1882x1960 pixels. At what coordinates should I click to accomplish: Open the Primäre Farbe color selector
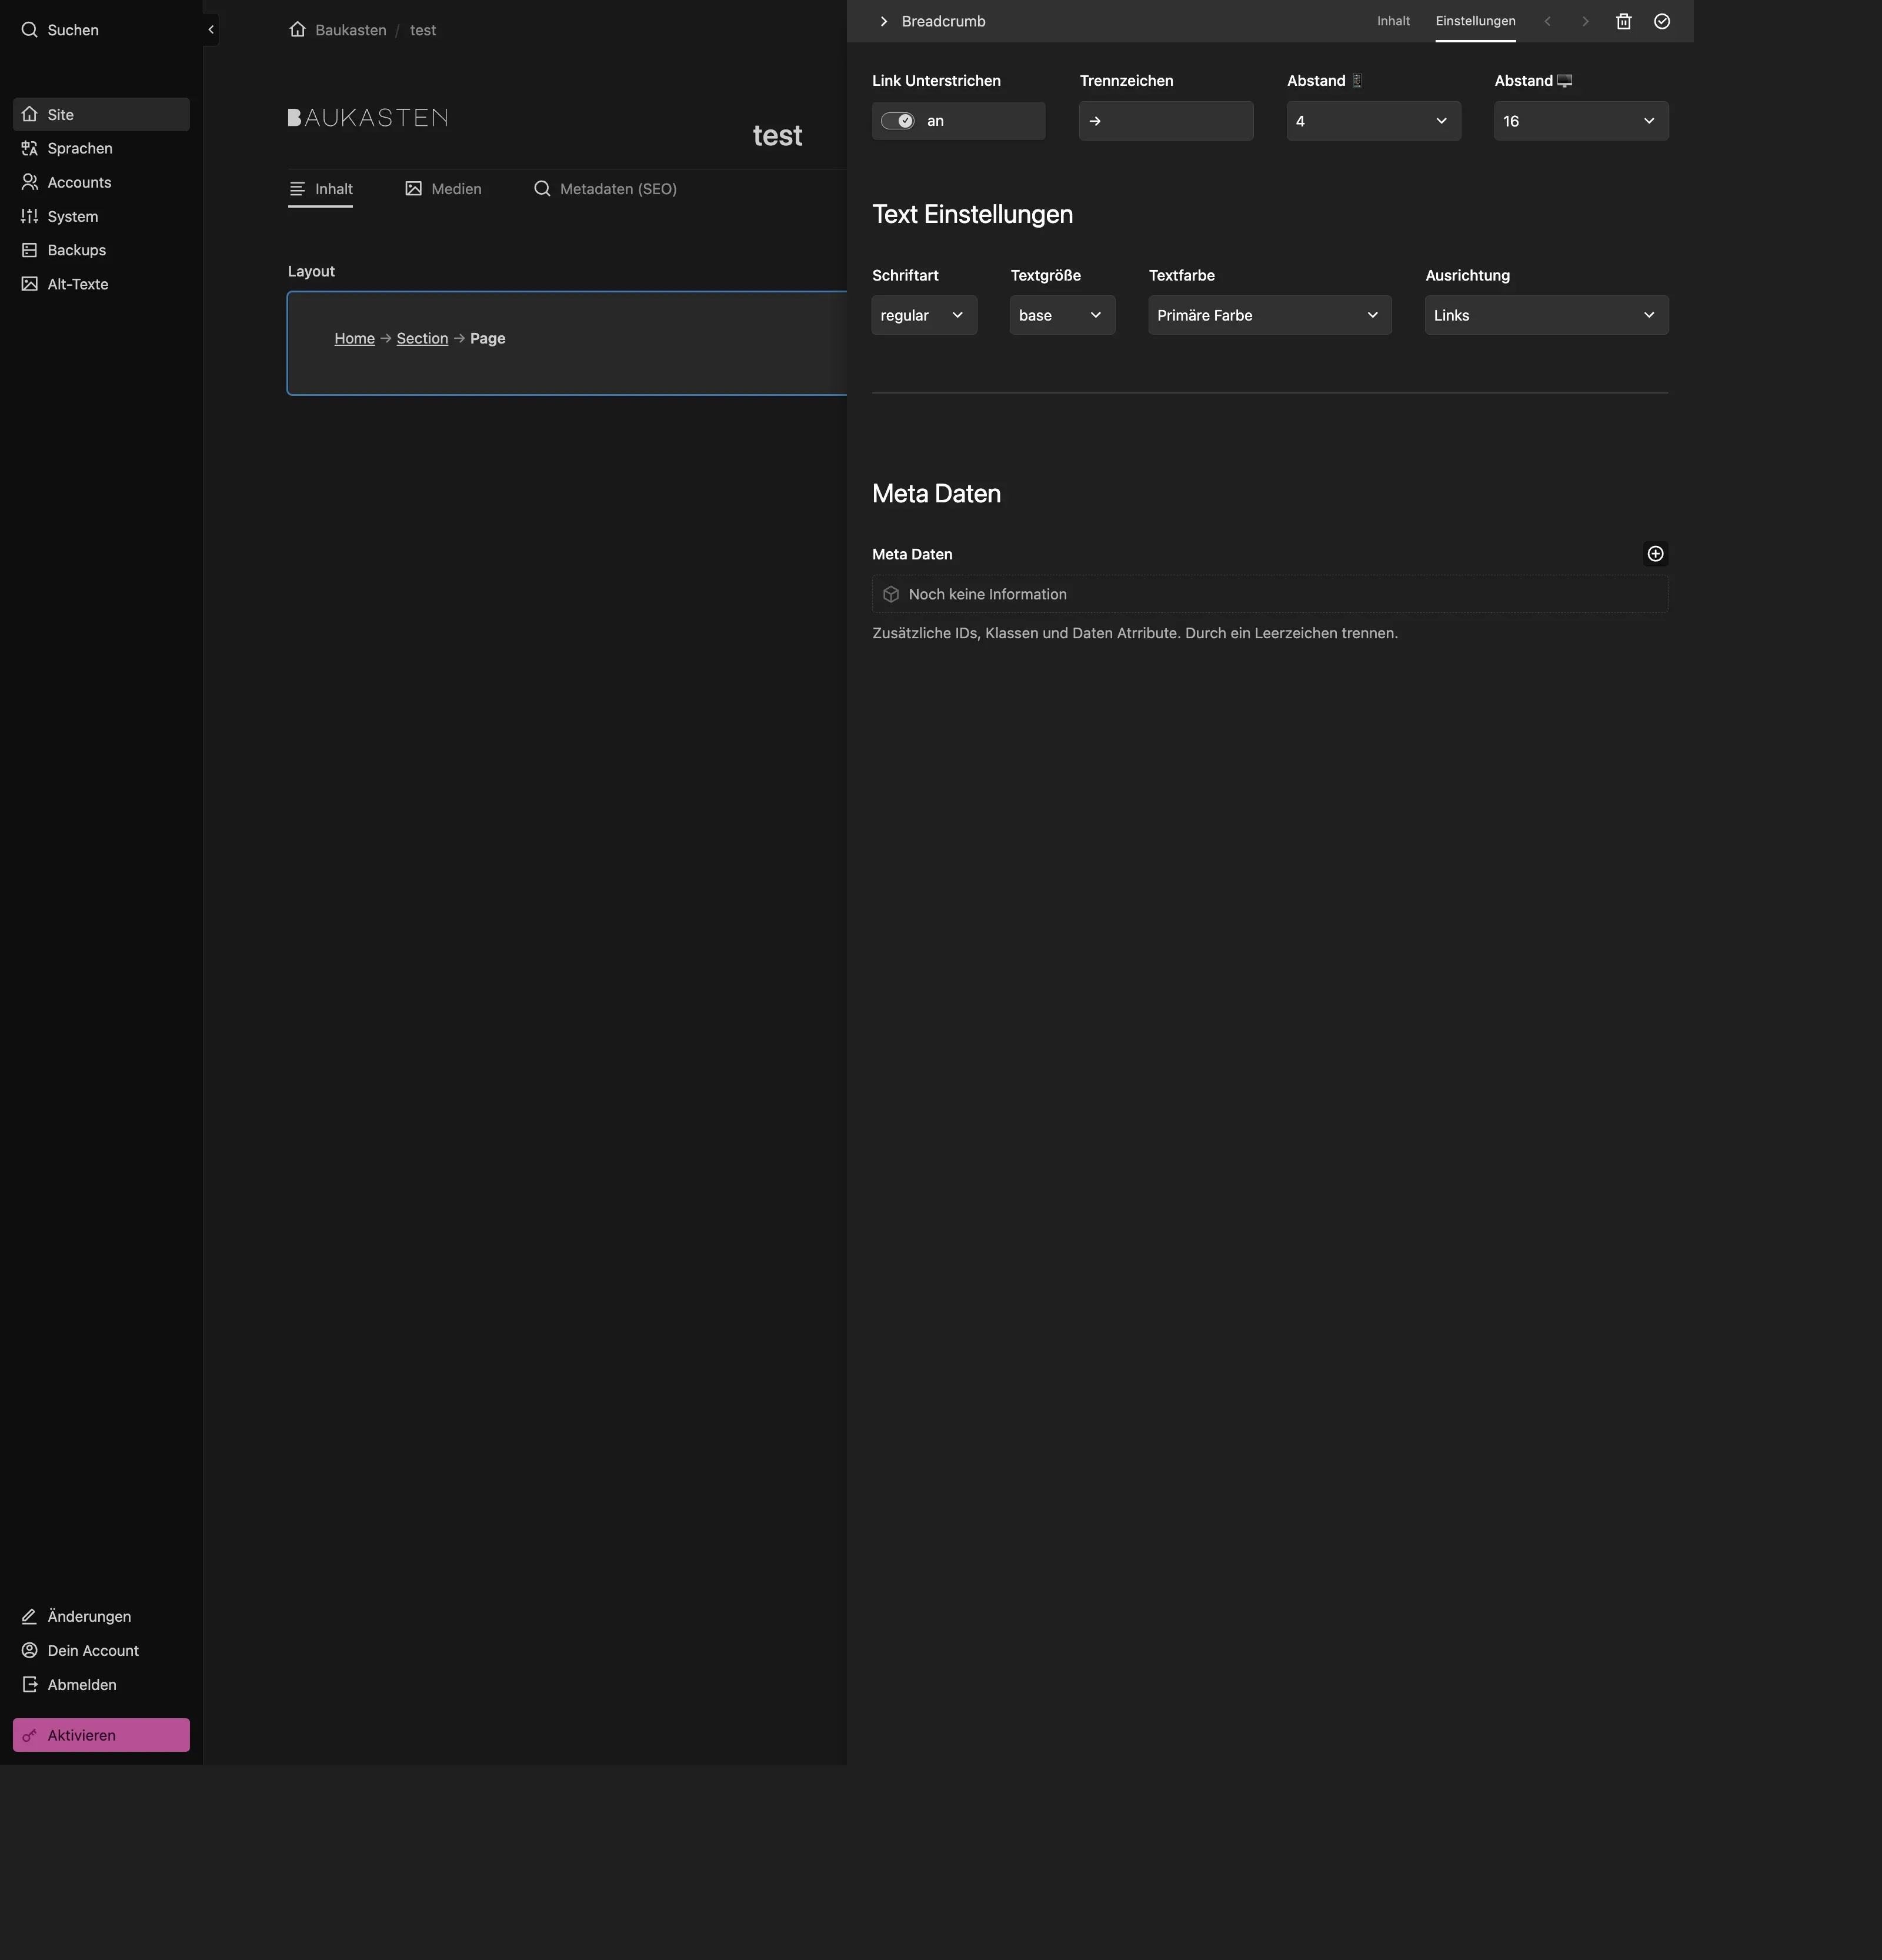[x=1268, y=315]
